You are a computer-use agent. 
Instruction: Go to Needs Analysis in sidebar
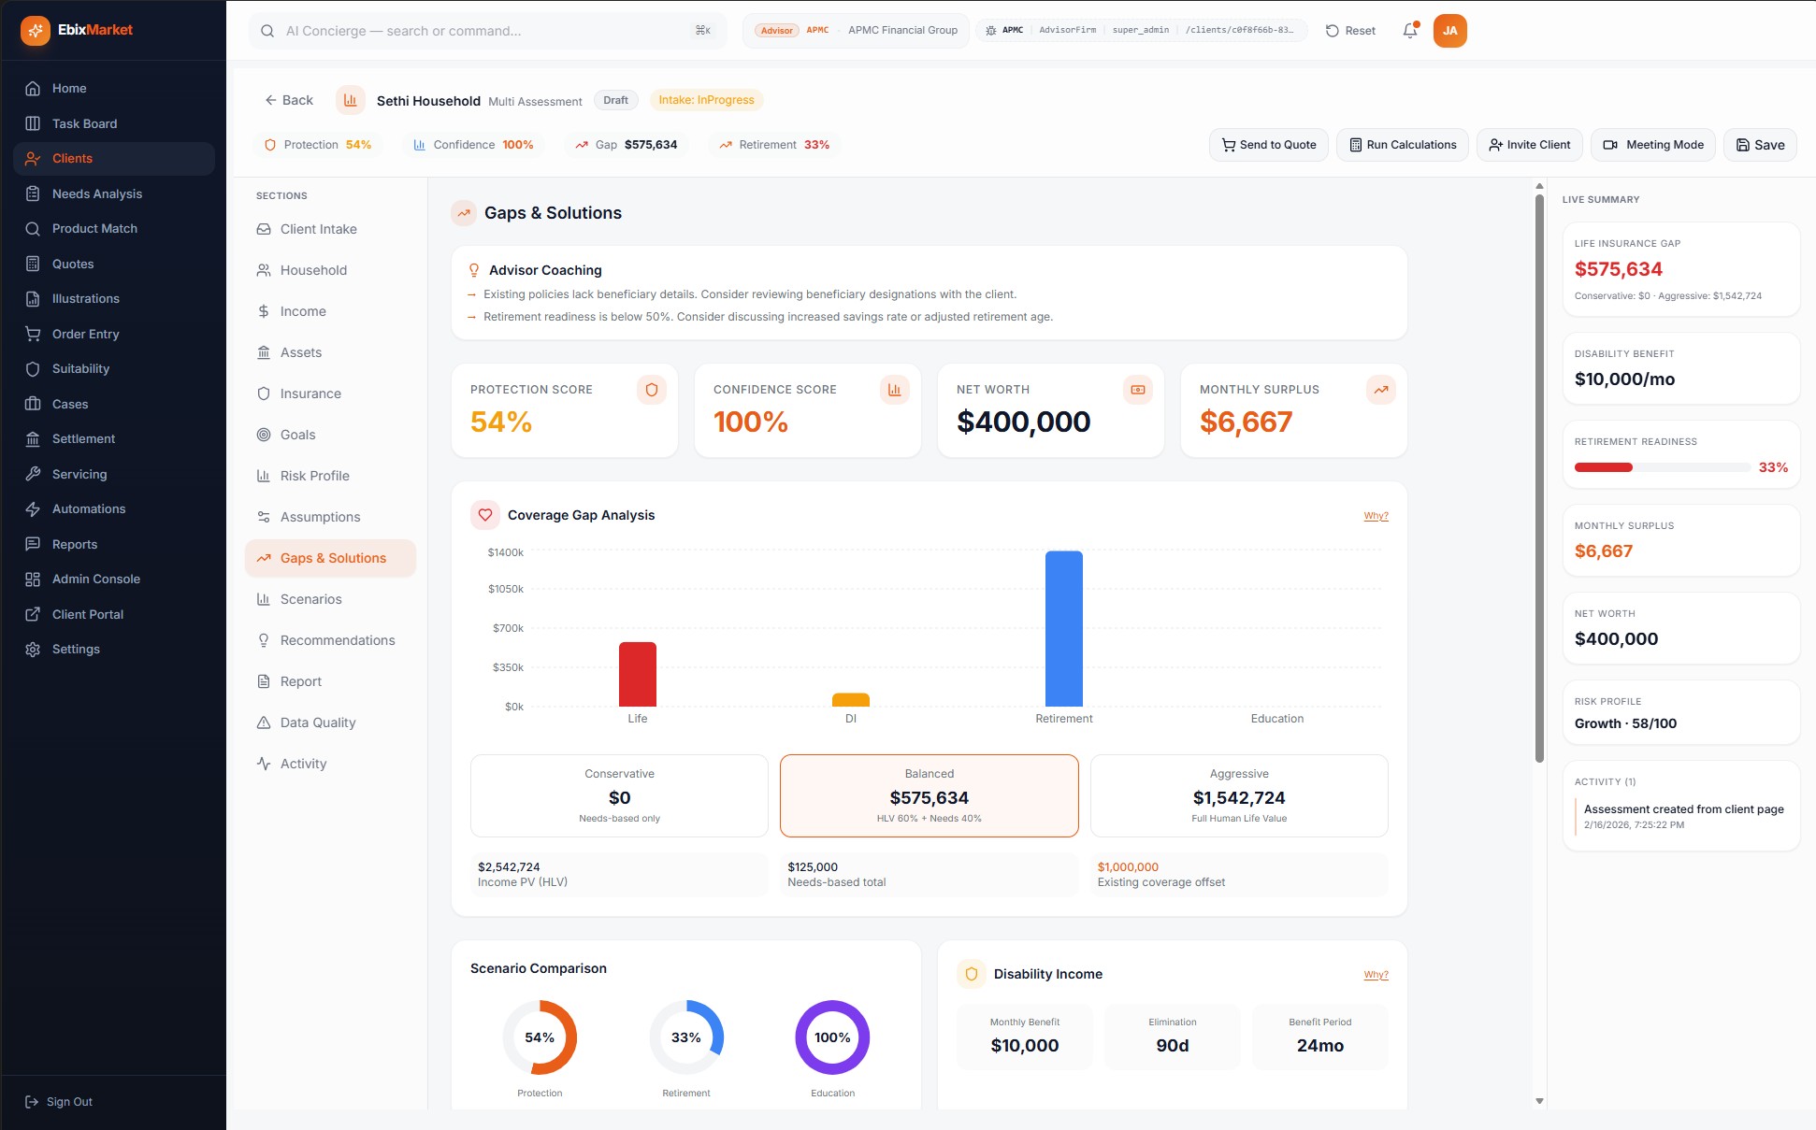tap(97, 193)
